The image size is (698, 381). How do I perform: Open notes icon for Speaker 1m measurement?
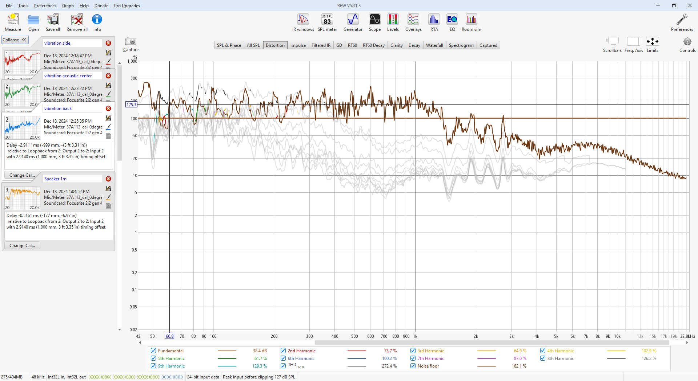tap(108, 206)
